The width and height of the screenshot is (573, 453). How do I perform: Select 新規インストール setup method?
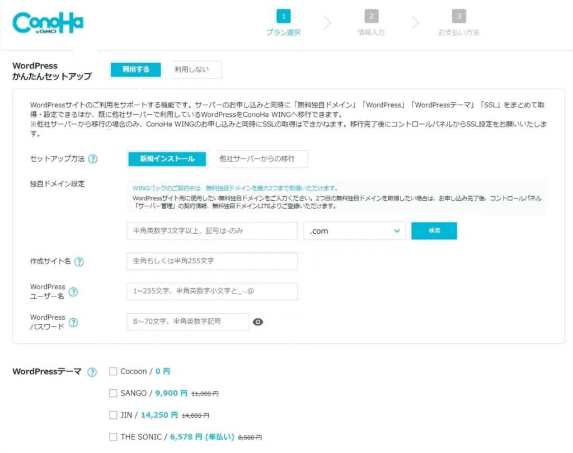click(x=167, y=159)
